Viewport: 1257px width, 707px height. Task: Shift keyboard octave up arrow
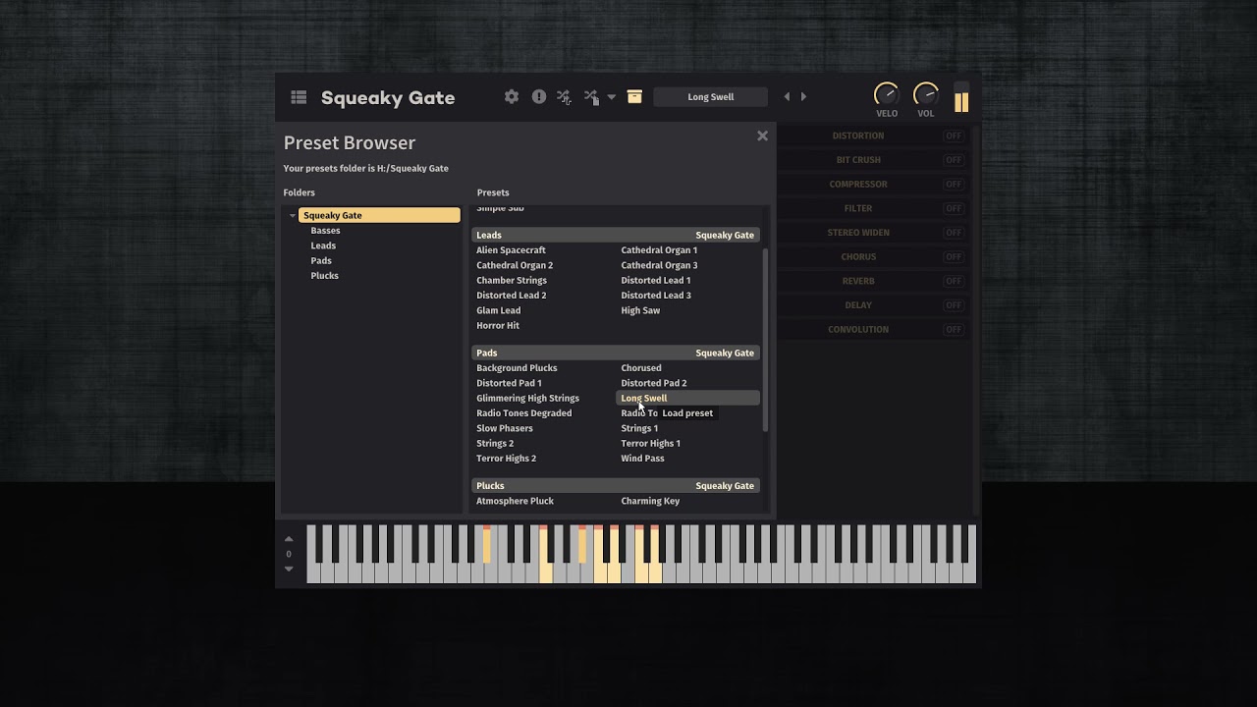click(x=289, y=539)
